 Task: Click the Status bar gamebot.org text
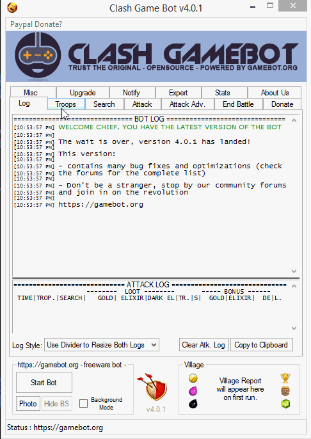[68, 427]
